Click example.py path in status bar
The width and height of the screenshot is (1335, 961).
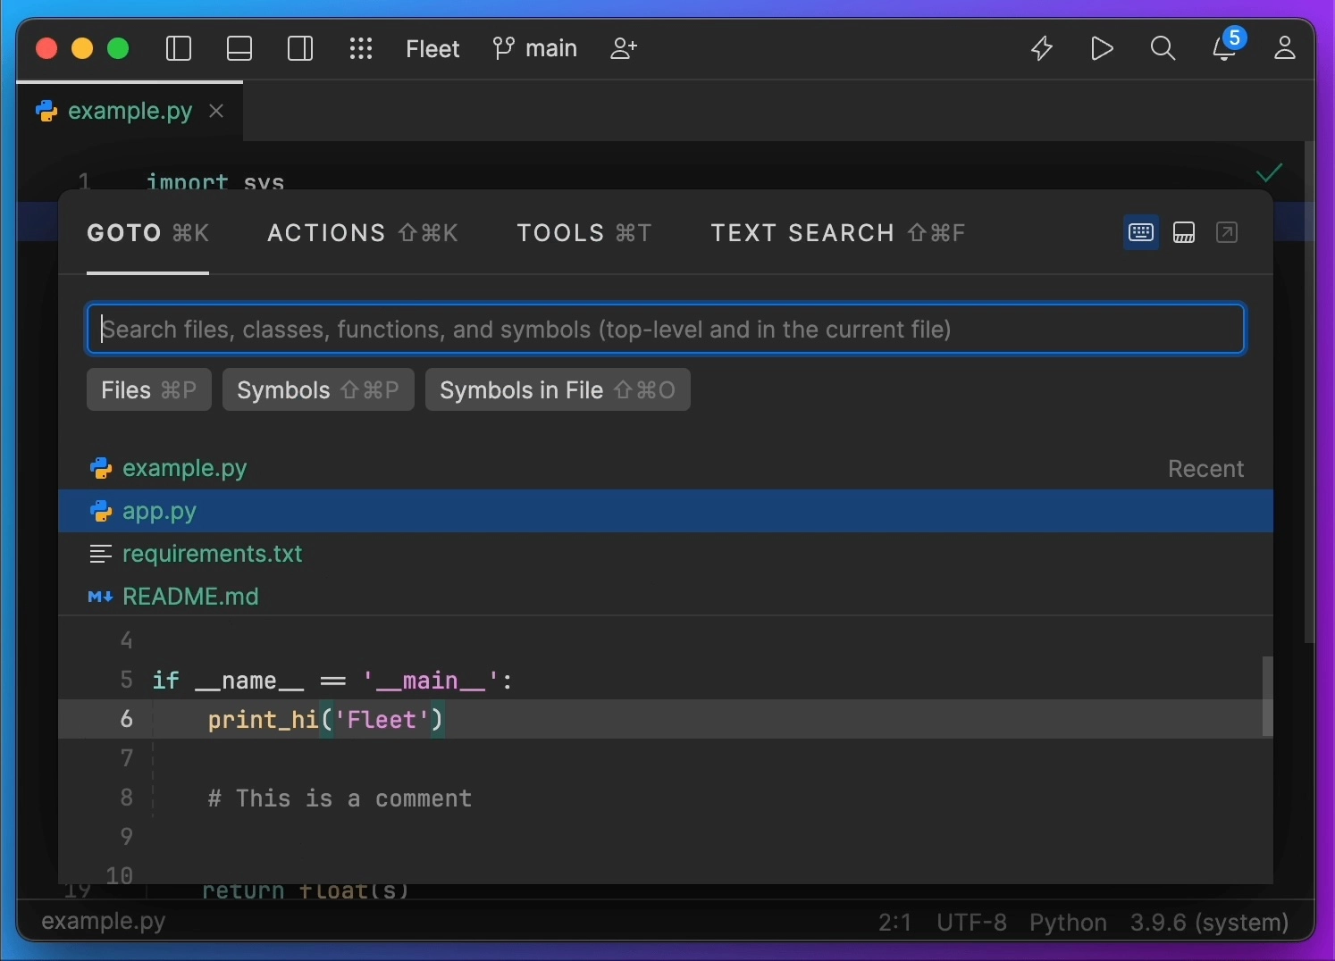point(104,922)
